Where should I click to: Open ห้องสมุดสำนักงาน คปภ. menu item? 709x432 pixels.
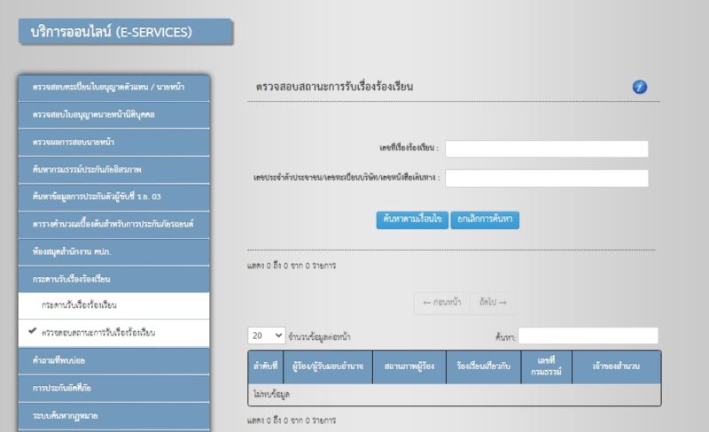[114, 251]
